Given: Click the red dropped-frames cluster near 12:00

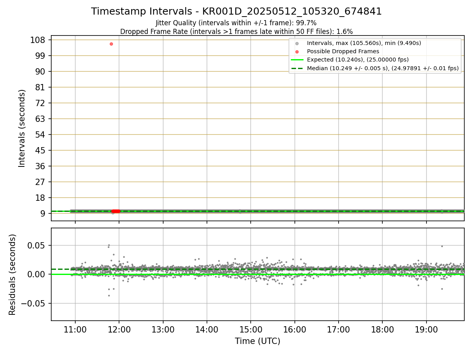Looking at the screenshot, I should (x=116, y=211).
